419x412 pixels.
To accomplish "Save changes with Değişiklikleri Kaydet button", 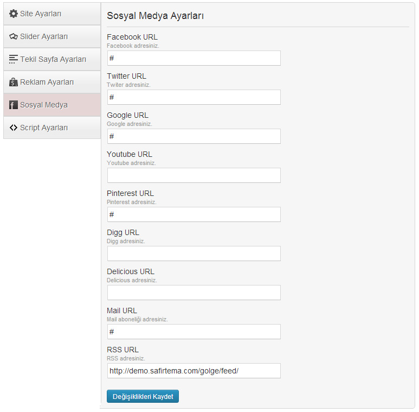I will click(x=143, y=396).
